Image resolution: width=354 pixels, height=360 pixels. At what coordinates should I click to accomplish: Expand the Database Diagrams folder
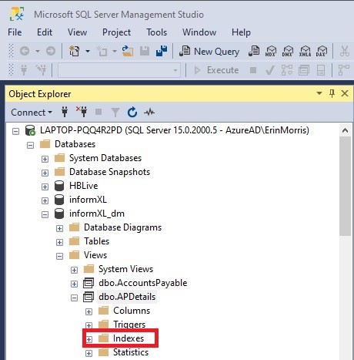tap(59, 228)
